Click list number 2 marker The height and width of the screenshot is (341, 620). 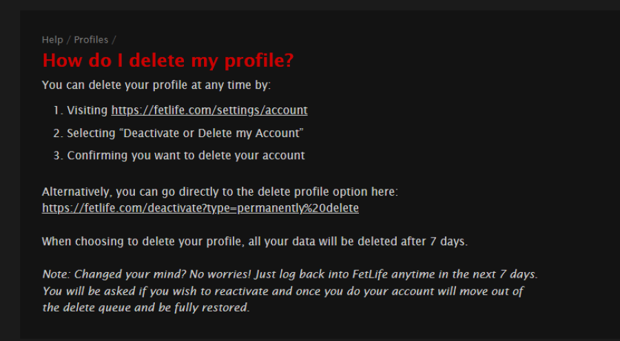[57, 133]
